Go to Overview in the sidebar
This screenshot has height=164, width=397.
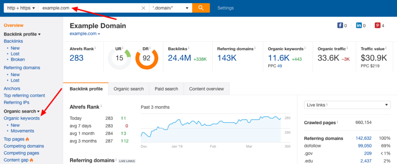coord(14,25)
